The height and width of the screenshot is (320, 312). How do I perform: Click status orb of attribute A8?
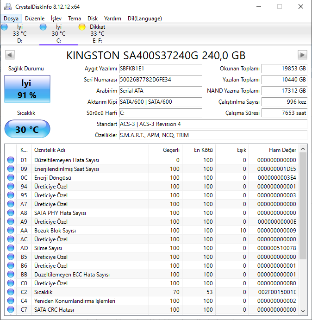click(11, 213)
